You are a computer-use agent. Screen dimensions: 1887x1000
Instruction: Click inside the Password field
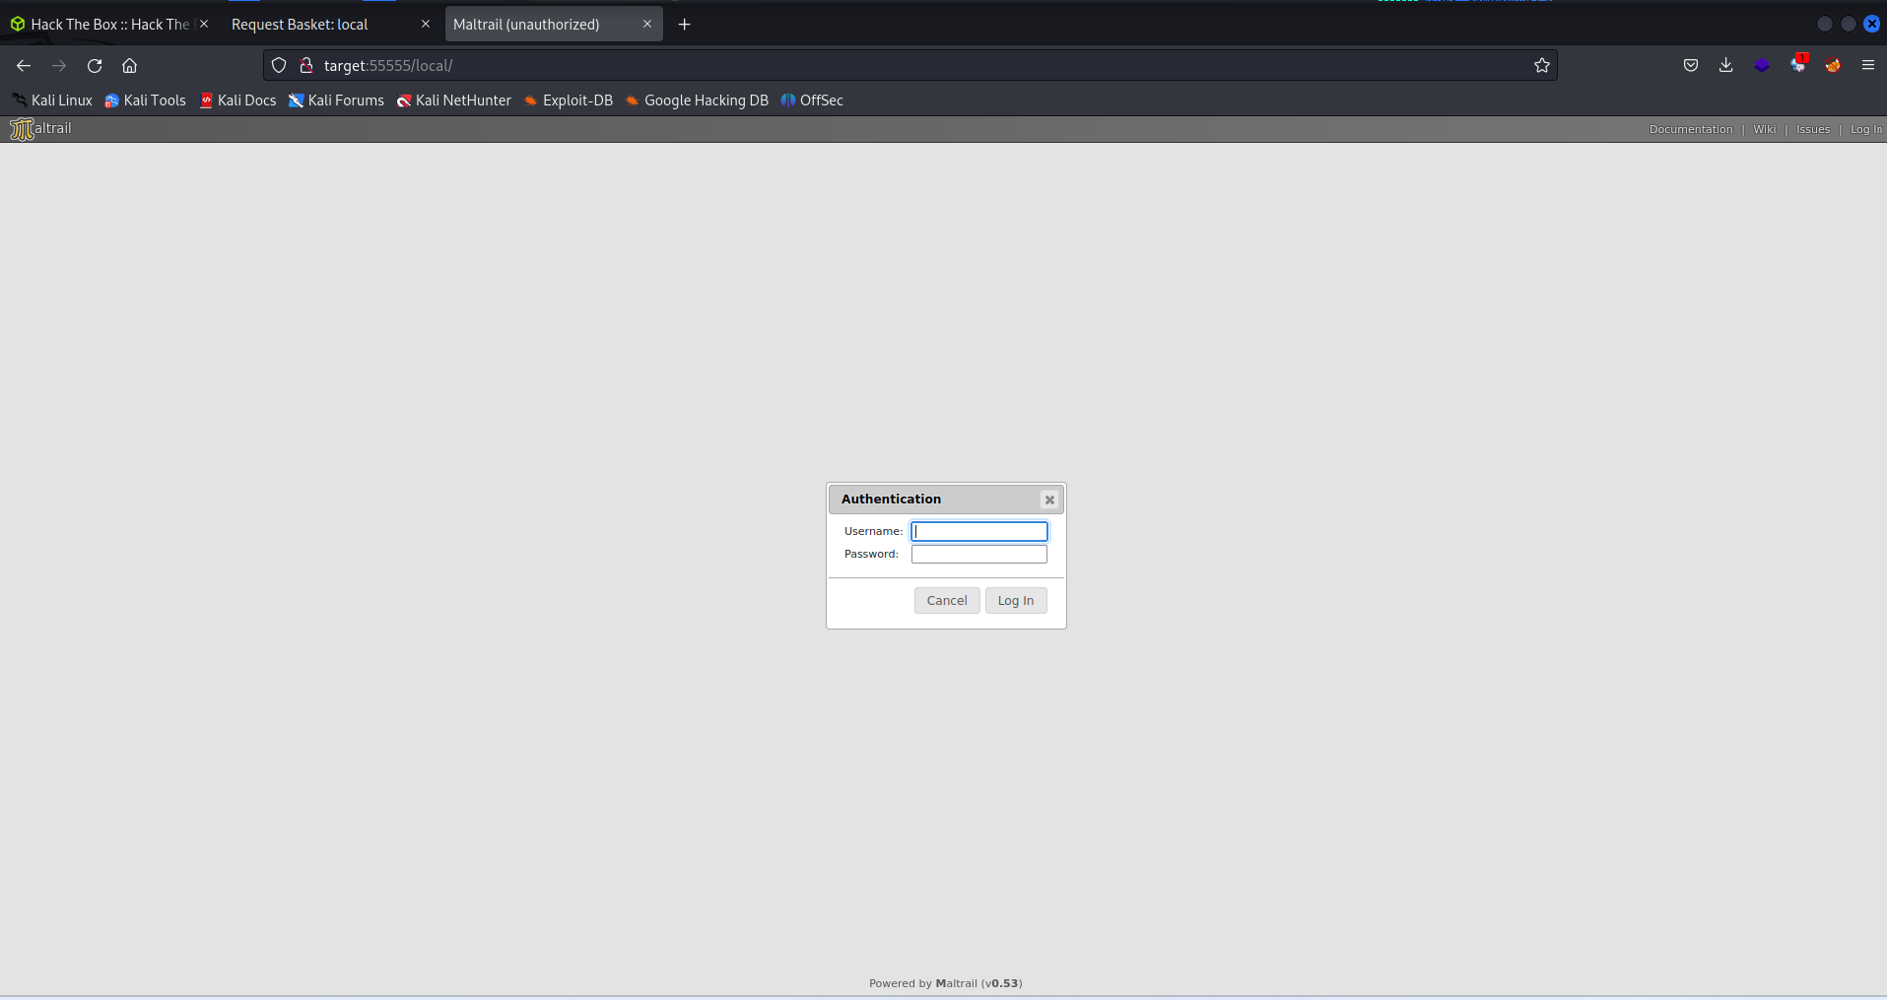pos(978,554)
